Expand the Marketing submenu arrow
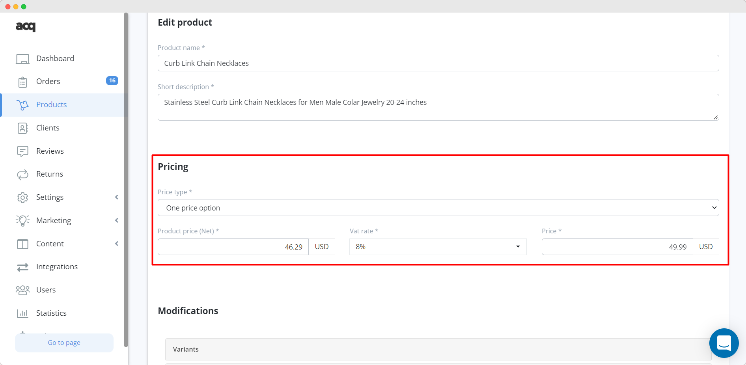Image resolution: width=746 pixels, height=365 pixels. pyautogui.click(x=117, y=220)
